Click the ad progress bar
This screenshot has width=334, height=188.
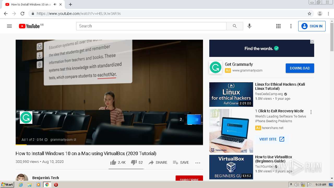click(109, 144)
